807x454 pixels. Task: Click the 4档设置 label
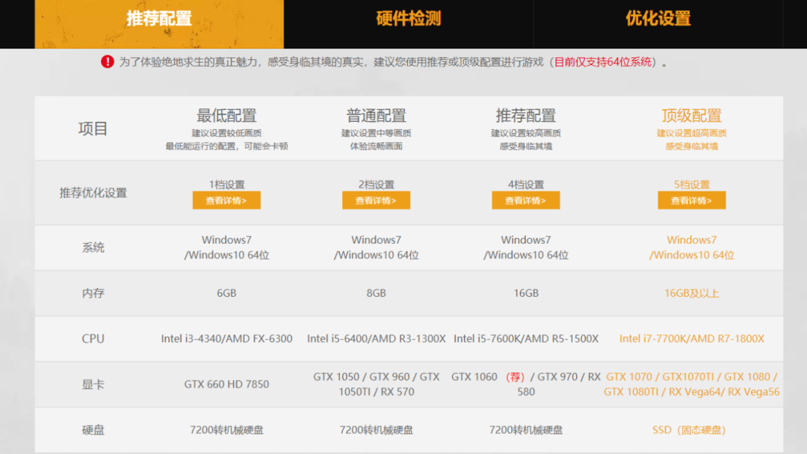(x=526, y=185)
